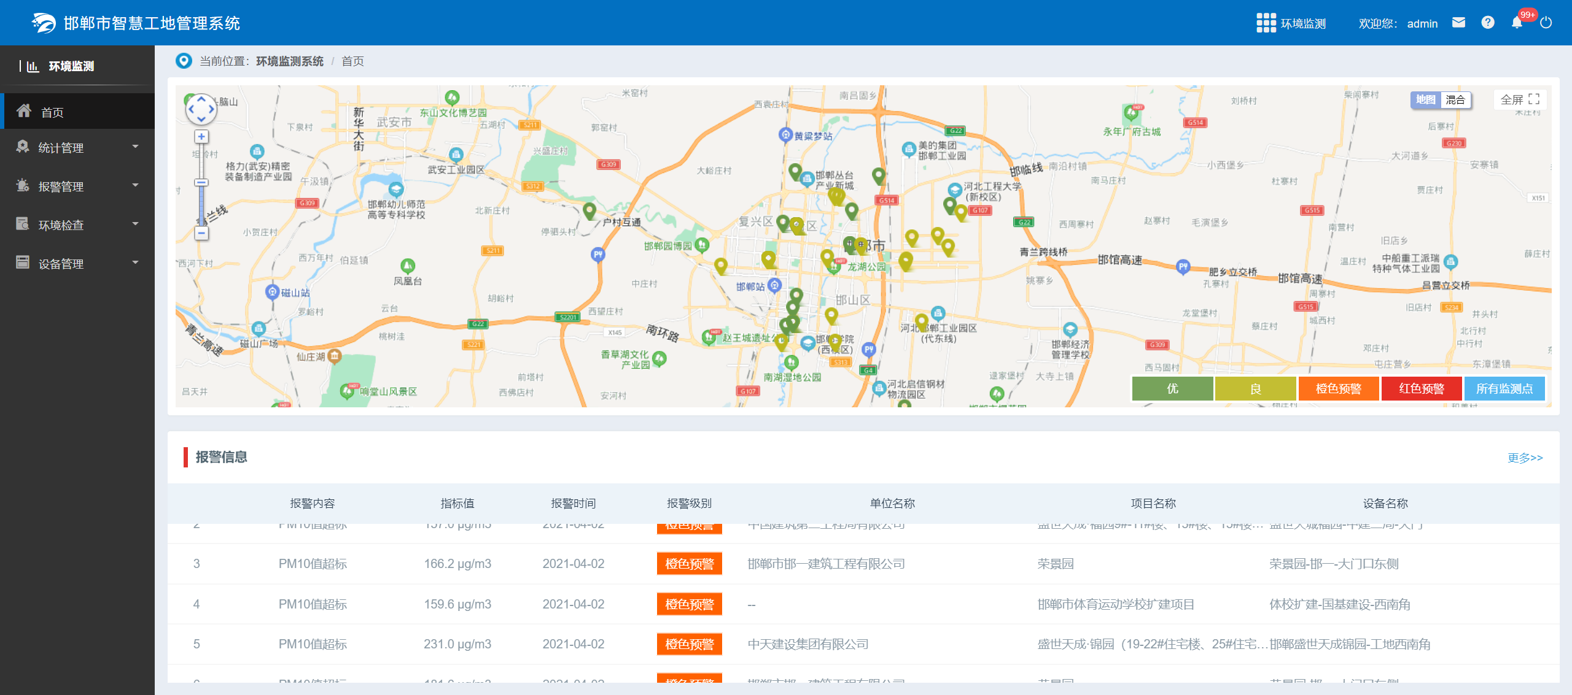Click the system logo in header
The width and height of the screenshot is (1572, 695).
coord(43,23)
